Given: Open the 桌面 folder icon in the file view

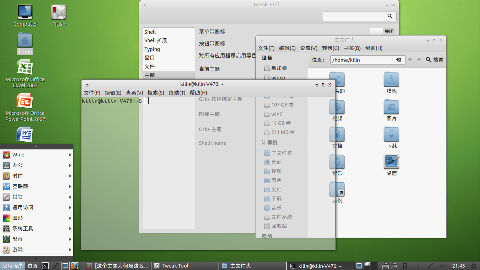Looking at the screenshot, I should 391,162.
